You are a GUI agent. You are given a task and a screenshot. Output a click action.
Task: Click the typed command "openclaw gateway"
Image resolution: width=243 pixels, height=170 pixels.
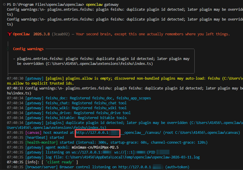pos(102,5)
